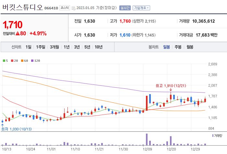Click the 실시간 button

[x=125, y=8]
